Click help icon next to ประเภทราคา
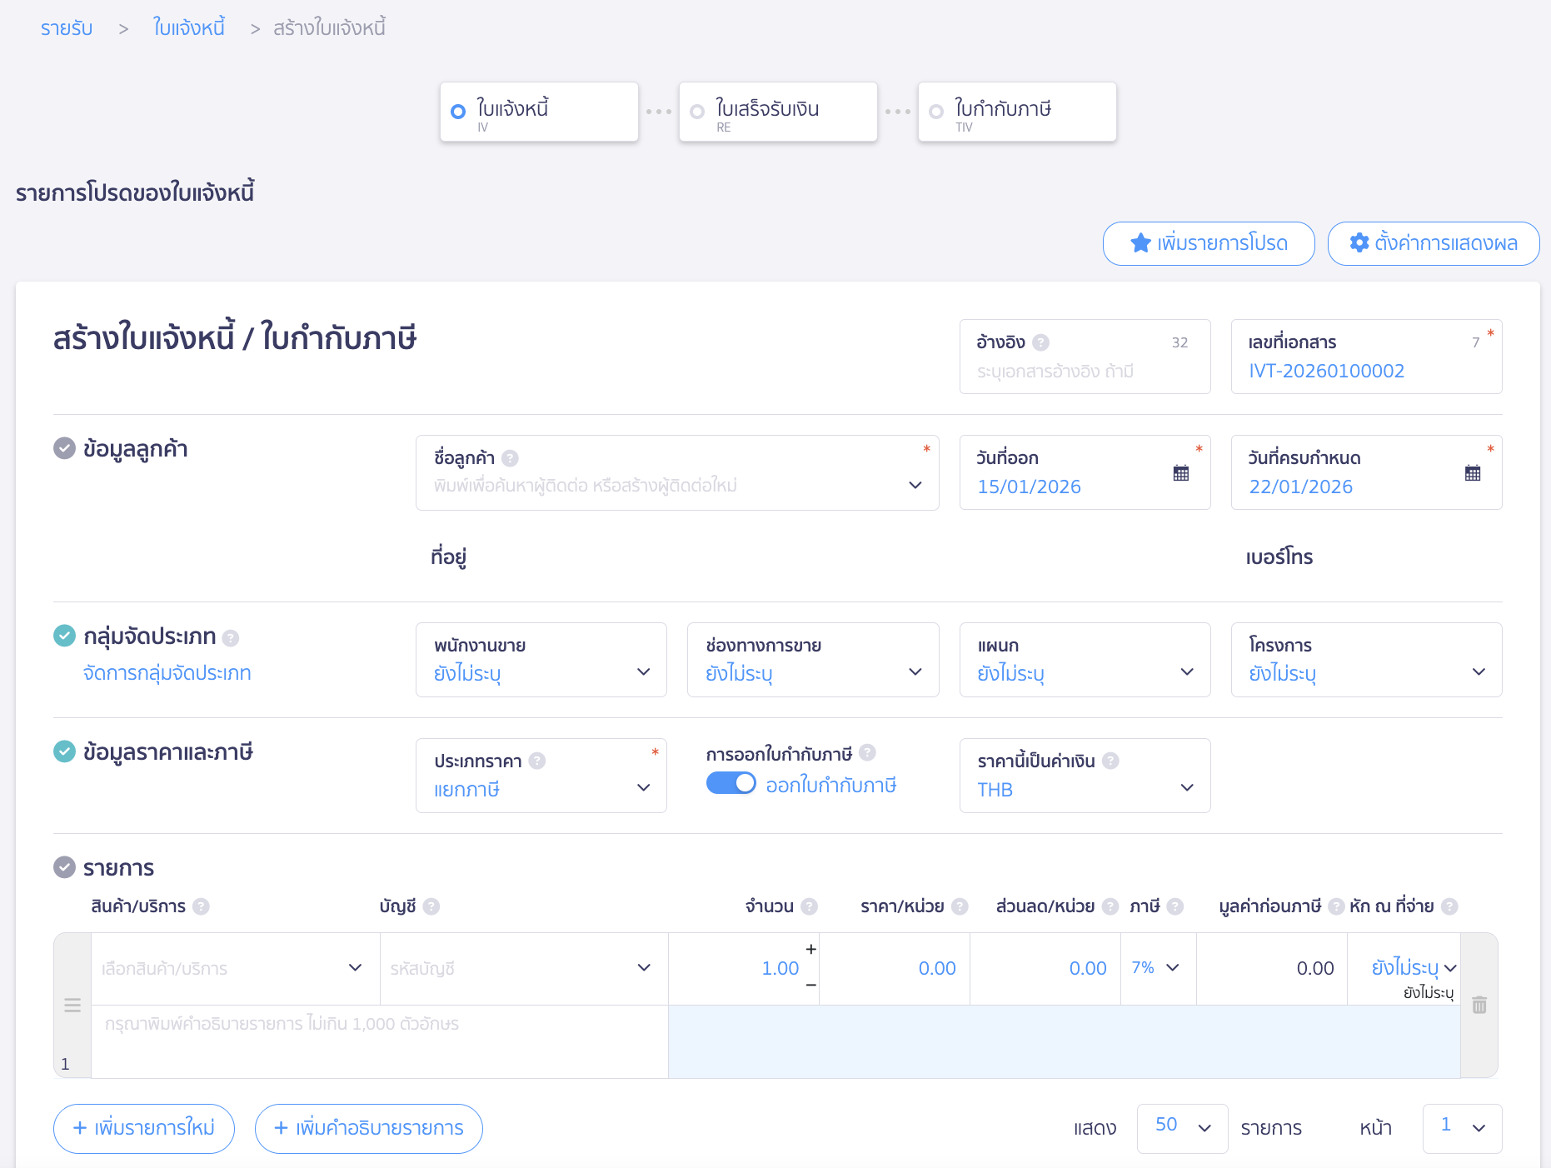The height and width of the screenshot is (1168, 1551). pos(537,761)
